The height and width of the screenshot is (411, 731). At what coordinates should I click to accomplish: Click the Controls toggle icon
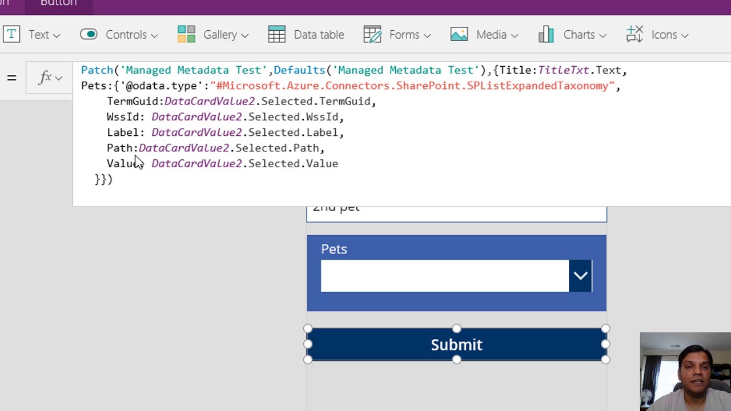coord(89,35)
